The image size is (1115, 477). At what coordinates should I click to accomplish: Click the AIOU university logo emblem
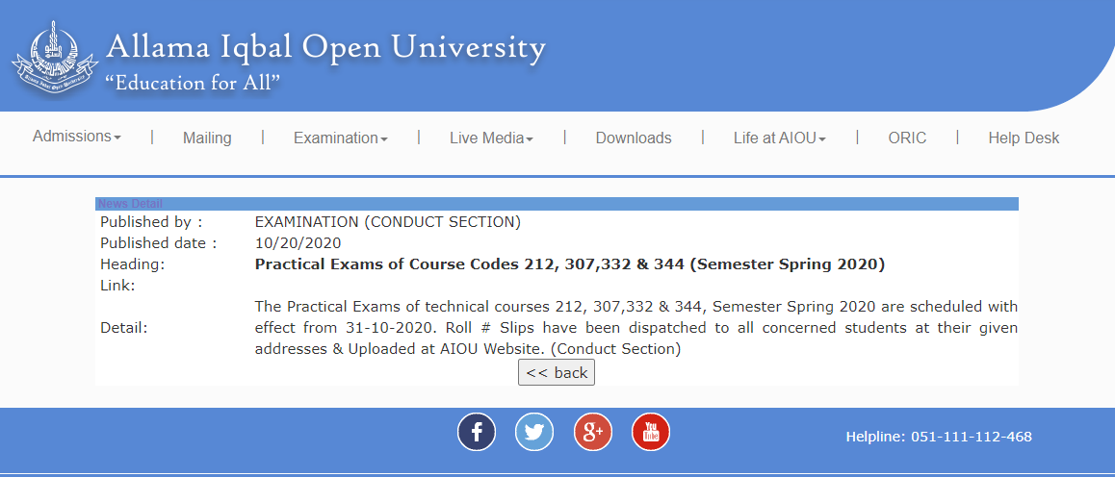[54, 56]
